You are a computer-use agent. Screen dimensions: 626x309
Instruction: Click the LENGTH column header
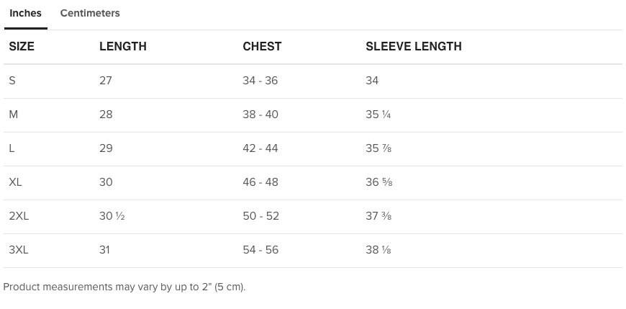point(123,46)
